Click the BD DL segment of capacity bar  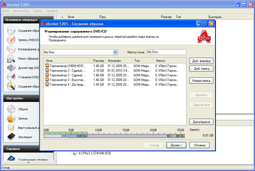178,136
